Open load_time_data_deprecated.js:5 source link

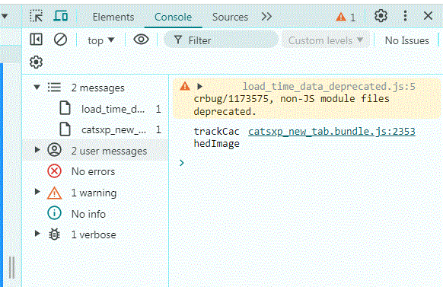(329, 86)
